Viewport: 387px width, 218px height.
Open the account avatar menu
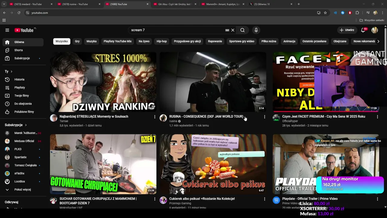pos(375,30)
